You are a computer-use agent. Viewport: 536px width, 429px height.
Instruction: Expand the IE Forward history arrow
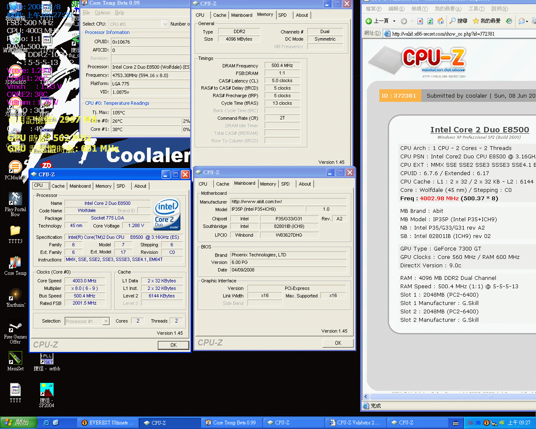coord(412,21)
